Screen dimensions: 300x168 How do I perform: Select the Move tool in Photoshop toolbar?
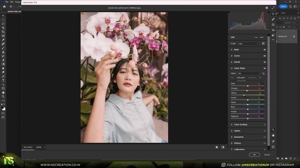(3, 15)
